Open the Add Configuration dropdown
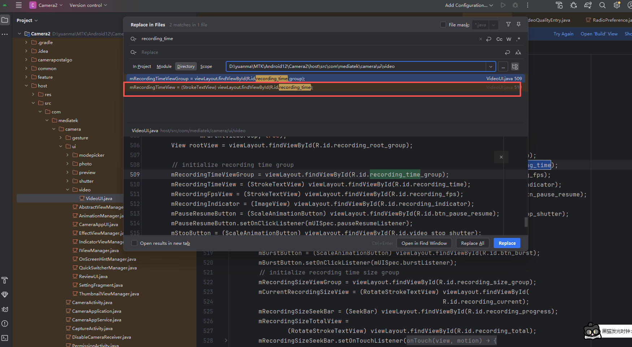The height and width of the screenshot is (347, 632). 469,5
